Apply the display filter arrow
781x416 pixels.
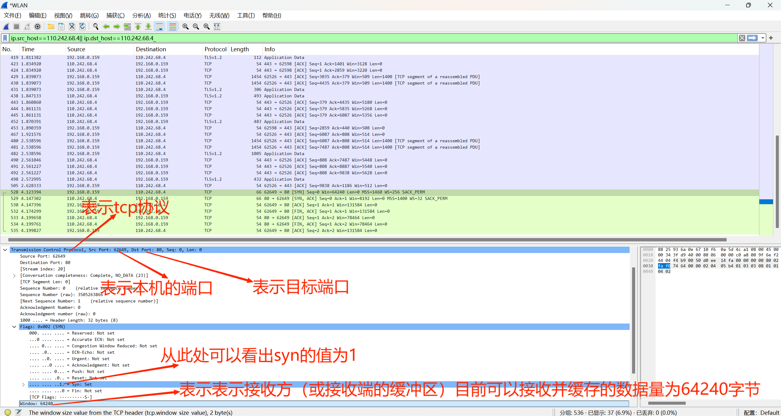click(752, 38)
